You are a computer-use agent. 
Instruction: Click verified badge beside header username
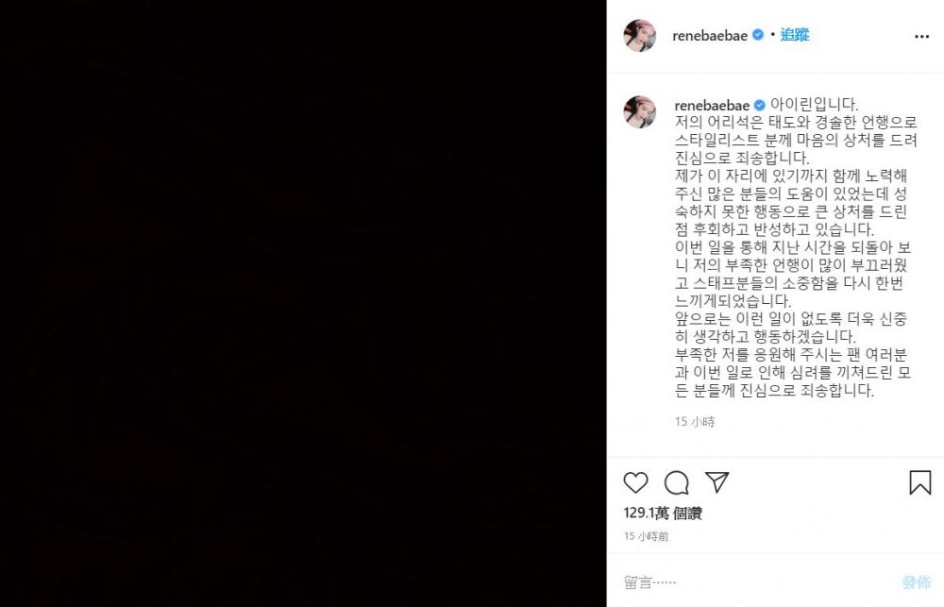(758, 35)
